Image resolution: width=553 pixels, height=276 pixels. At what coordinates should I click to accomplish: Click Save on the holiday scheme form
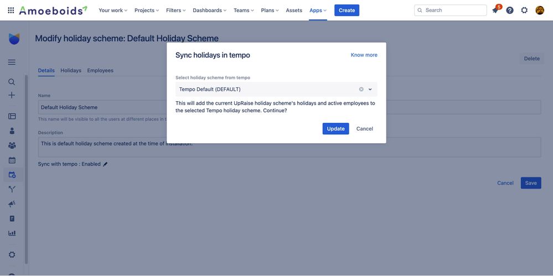[531, 183]
